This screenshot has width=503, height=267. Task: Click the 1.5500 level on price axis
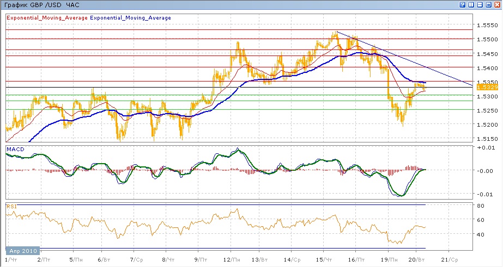[486, 39]
